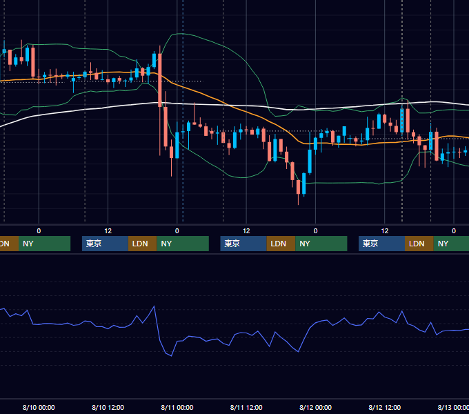Select the upper green Bollinger band peak
This screenshot has height=414, width=469.
[x=182, y=34]
